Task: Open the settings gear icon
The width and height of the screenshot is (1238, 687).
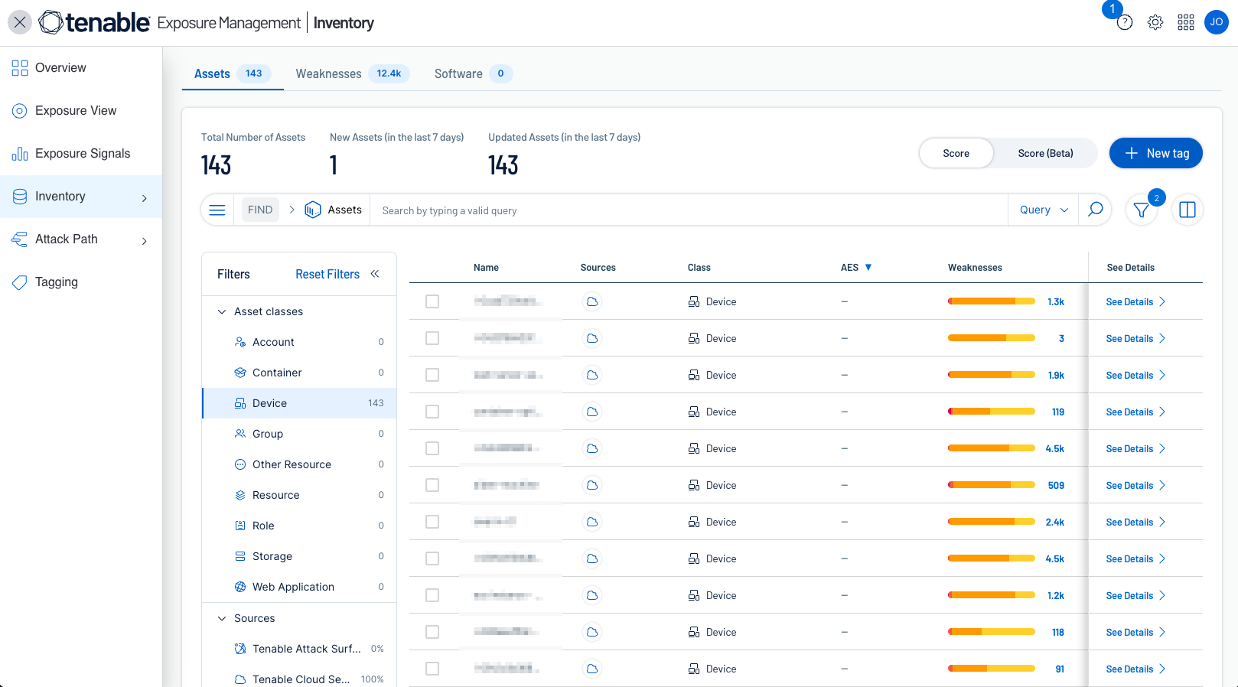Action: [x=1155, y=23]
